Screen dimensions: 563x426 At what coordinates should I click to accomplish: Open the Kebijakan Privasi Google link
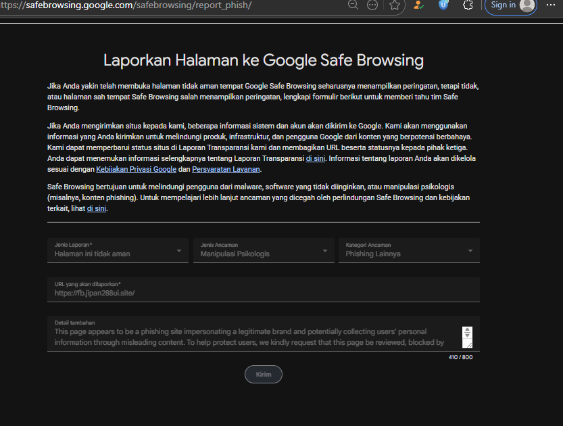(136, 169)
